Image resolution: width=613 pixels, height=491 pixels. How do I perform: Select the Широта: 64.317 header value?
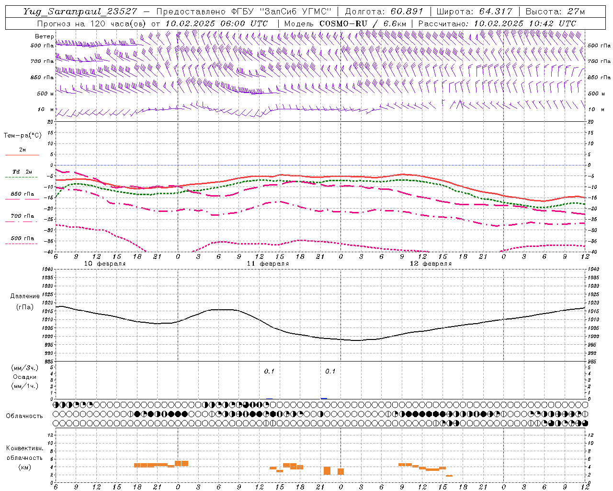474,12
